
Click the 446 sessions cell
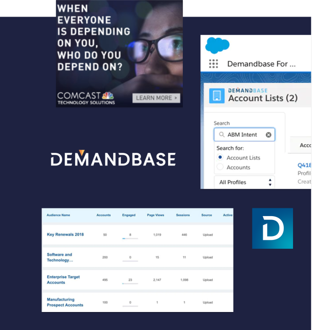[184, 235]
